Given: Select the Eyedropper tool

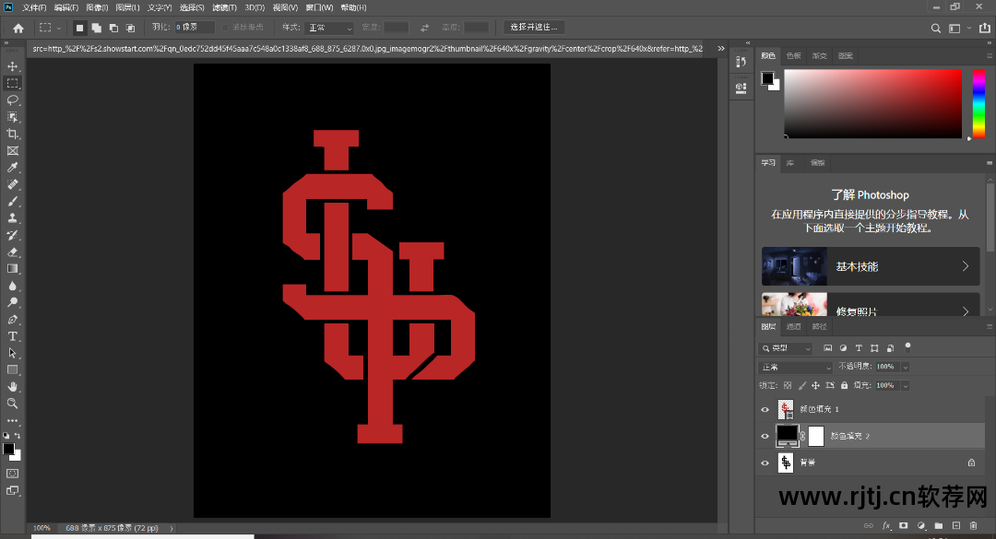Looking at the screenshot, I should pos(12,168).
